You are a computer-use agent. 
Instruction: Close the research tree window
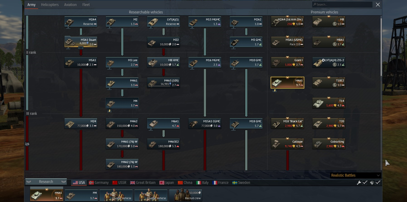pos(378,4)
